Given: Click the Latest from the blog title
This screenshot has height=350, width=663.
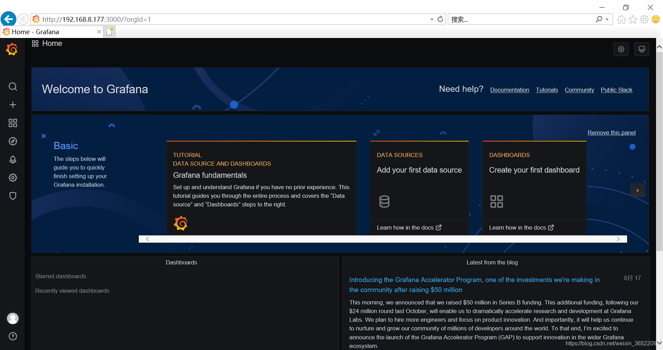Looking at the screenshot, I should 492,262.
